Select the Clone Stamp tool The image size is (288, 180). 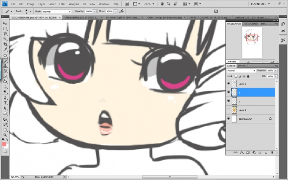coord(5,66)
